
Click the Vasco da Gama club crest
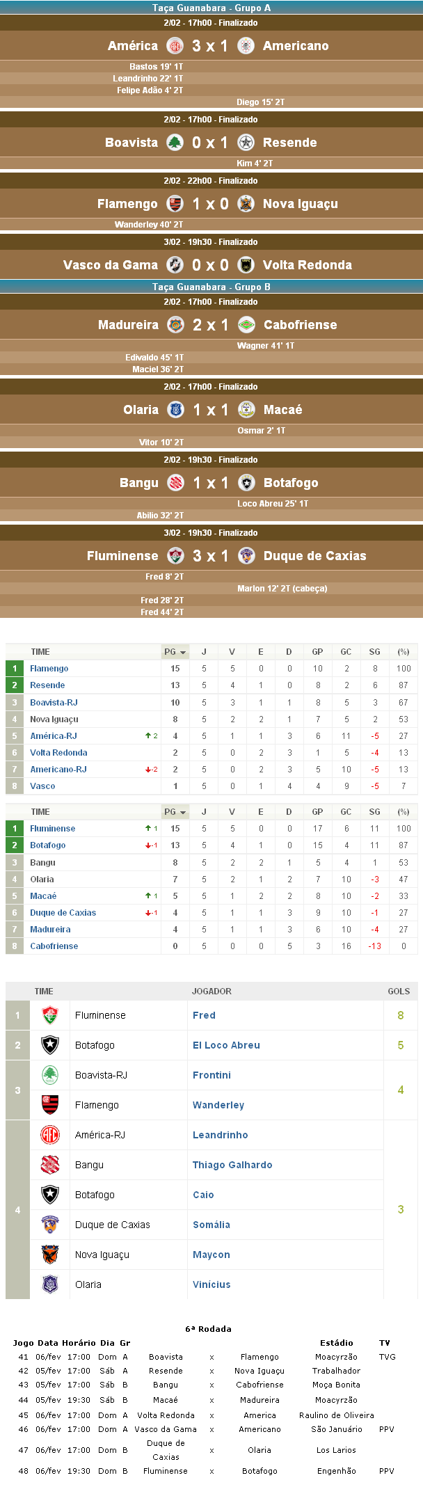(175, 265)
